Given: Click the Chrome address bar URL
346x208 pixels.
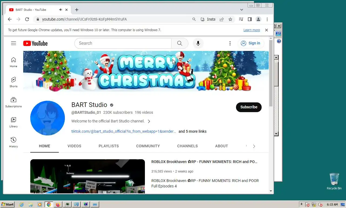Looking at the screenshot, I should 84,19.
